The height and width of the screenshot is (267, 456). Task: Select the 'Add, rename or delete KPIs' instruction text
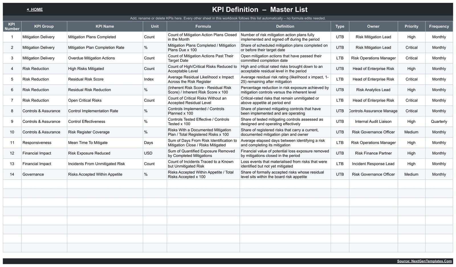[x=228, y=18]
